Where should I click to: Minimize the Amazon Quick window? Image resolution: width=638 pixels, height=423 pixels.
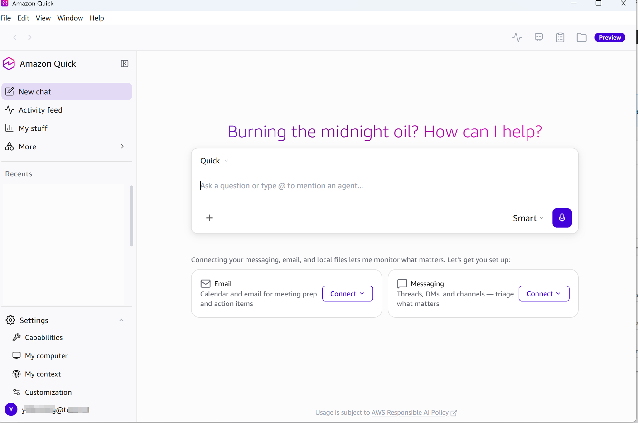click(574, 4)
